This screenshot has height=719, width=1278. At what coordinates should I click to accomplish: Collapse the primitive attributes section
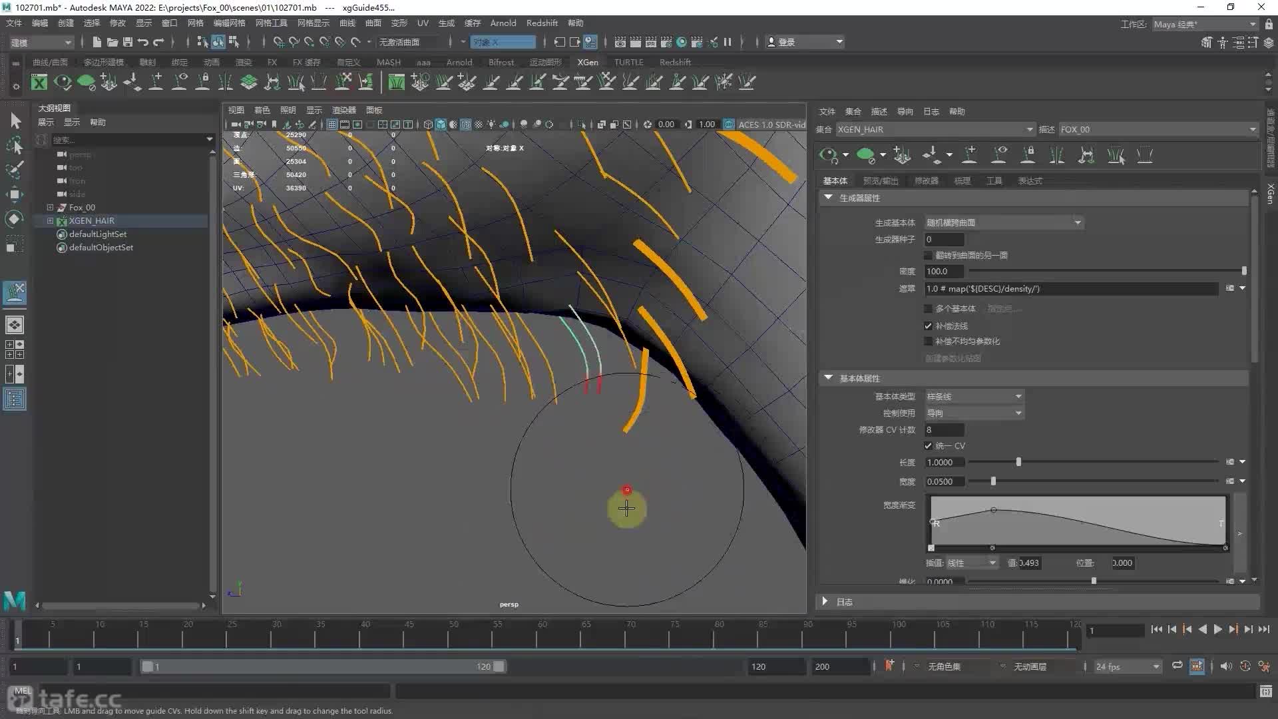(828, 378)
